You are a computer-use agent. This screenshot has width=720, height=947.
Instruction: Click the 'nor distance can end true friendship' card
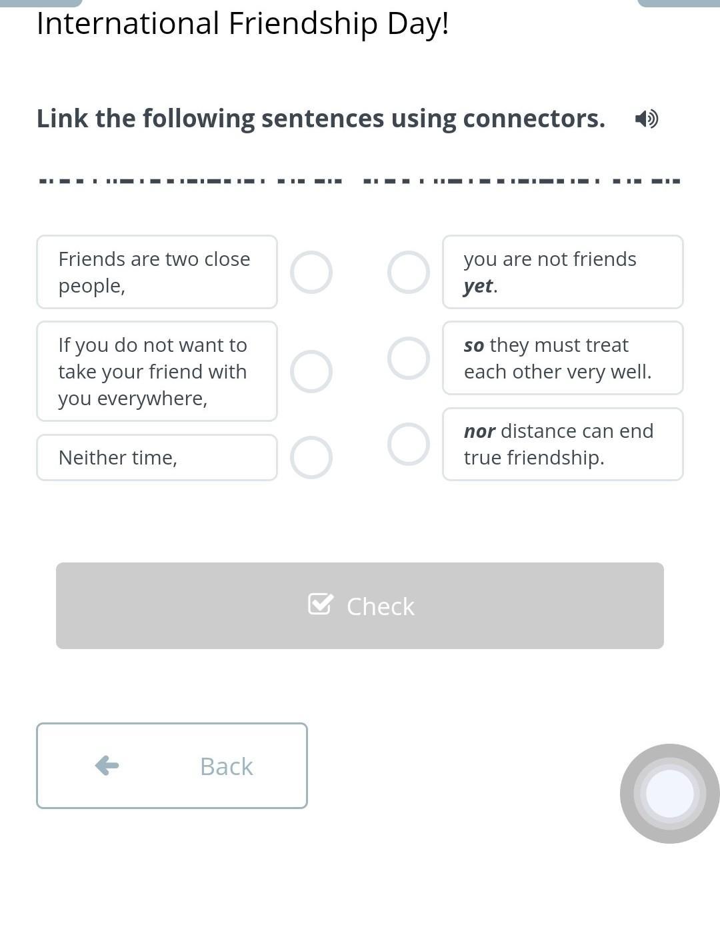point(563,444)
